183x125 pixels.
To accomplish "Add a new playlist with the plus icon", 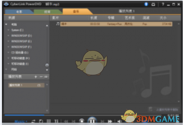I will click(x=36, y=77).
